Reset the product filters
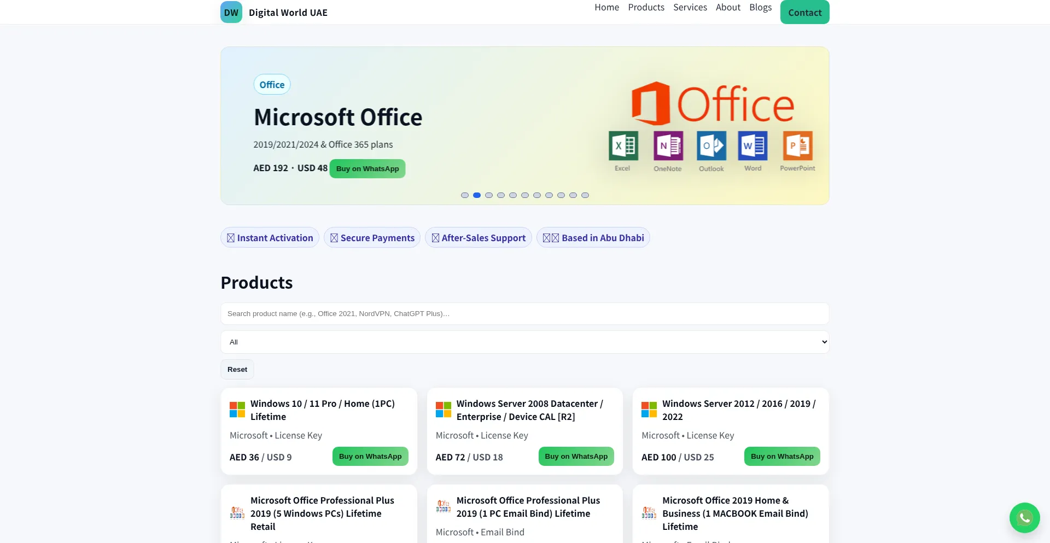1050x543 pixels. tap(237, 370)
